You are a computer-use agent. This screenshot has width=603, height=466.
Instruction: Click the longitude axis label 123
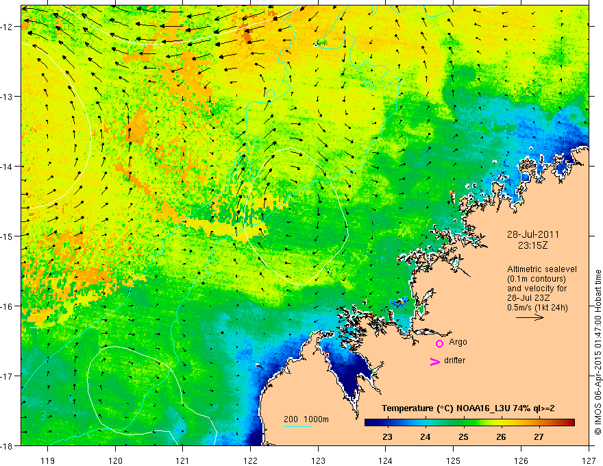tap(318, 461)
